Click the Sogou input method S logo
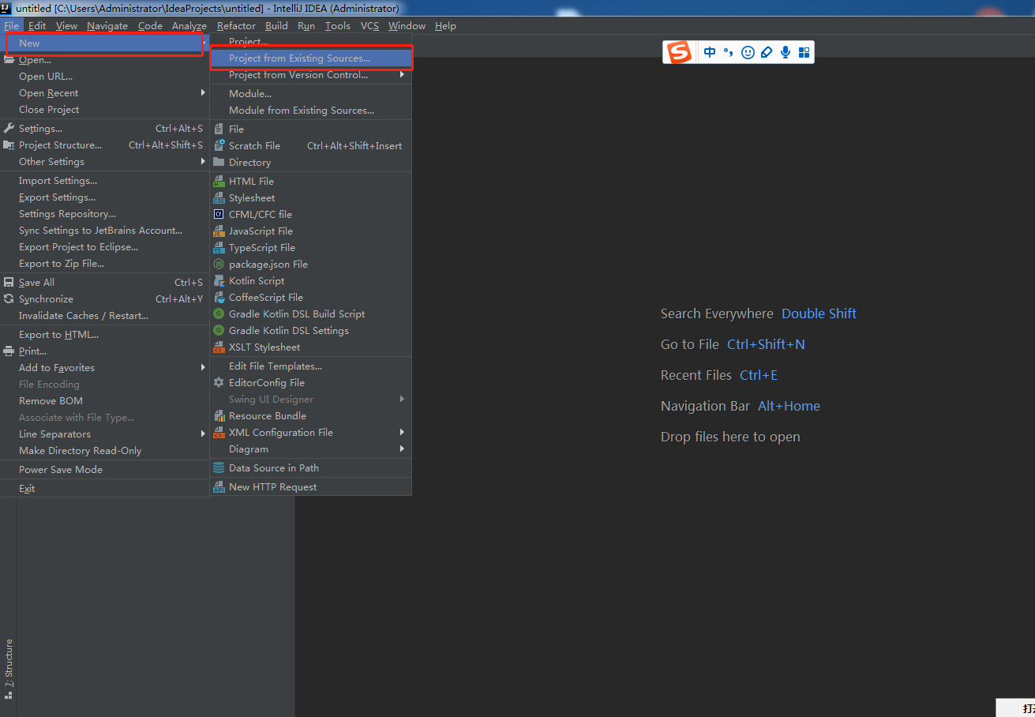Image resolution: width=1035 pixels, height=717 pixels. pyautogui.click(x=679, y=53)
